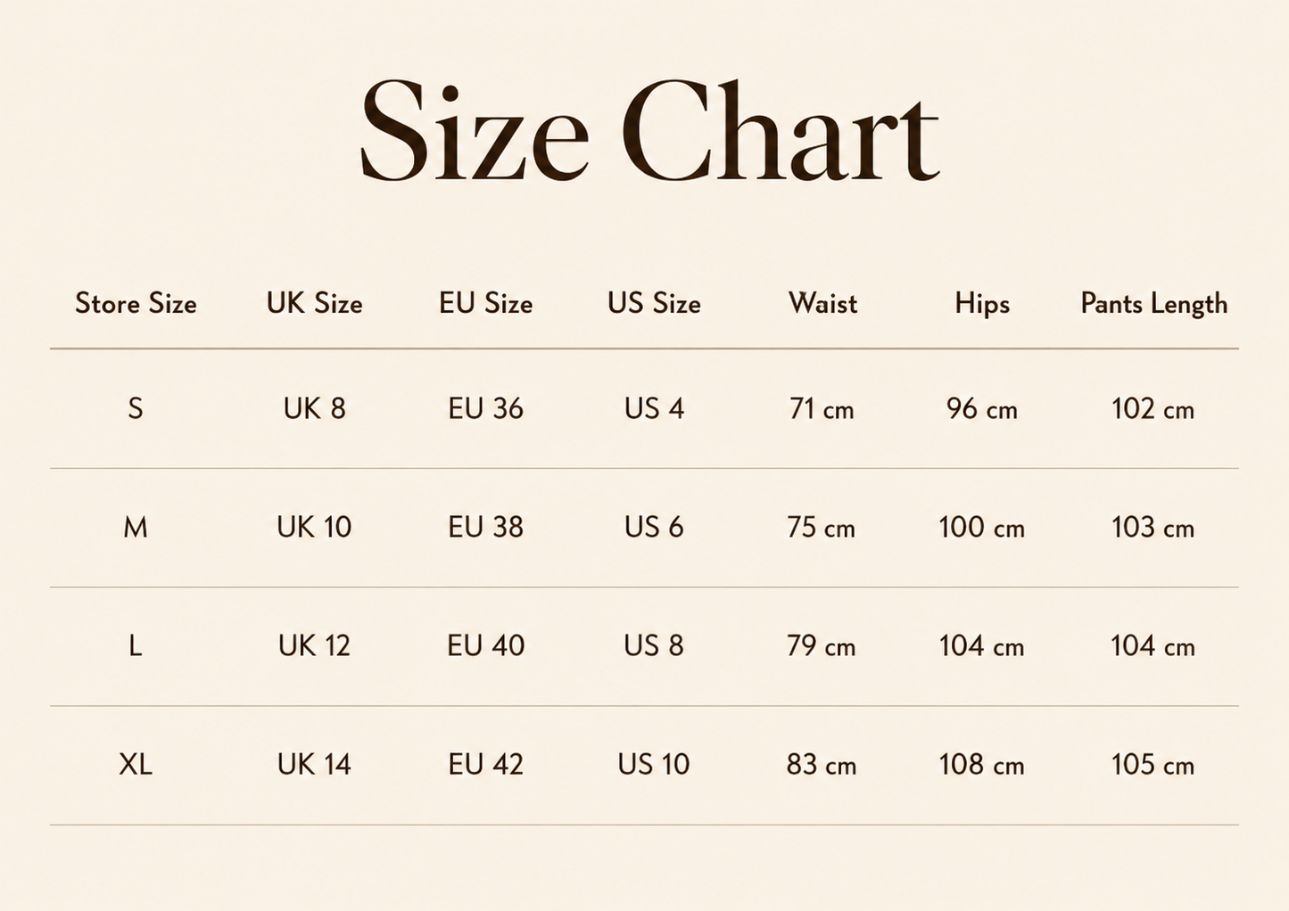The height and width of the screenshot is (911, 1289).
Task: Click the Hips column header
Action: (x=982, y=304)
